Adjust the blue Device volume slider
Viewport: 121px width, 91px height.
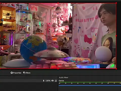[90, 85]
